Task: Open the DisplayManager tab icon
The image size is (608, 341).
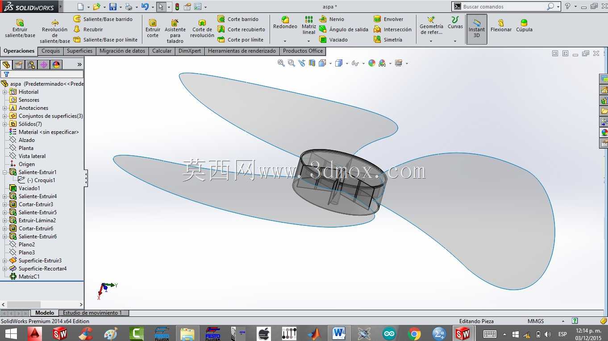Action: (56, 65)
